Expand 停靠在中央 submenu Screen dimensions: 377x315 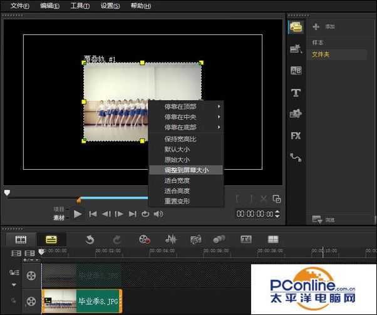(187, 117)
